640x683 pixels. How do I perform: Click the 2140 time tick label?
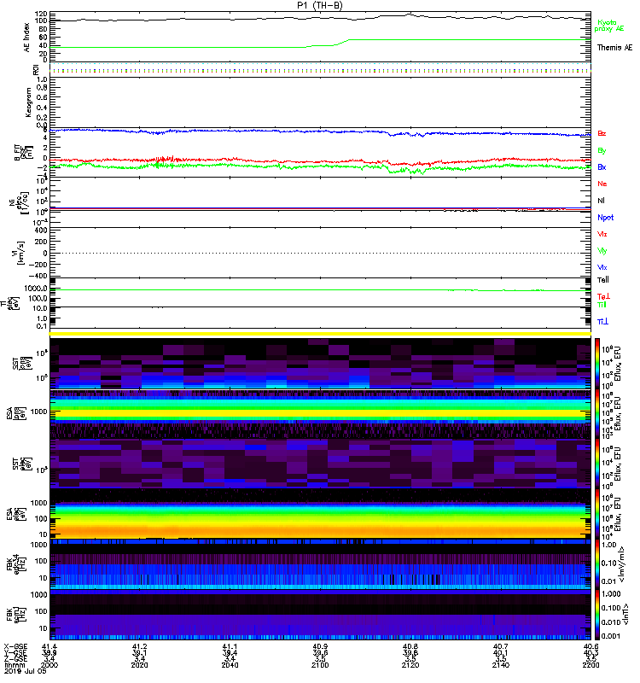point(501,665)
